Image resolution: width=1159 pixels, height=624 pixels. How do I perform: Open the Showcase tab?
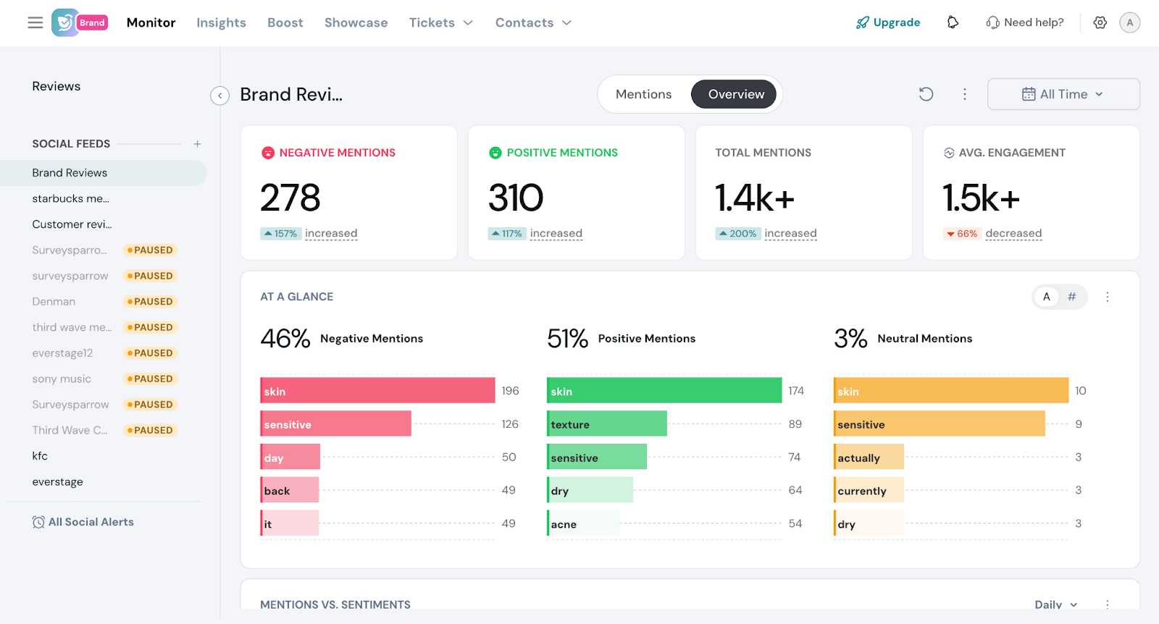coord(356,22)
